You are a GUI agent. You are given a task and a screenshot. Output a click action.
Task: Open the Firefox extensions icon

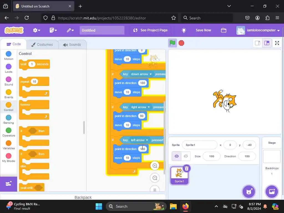267,18
